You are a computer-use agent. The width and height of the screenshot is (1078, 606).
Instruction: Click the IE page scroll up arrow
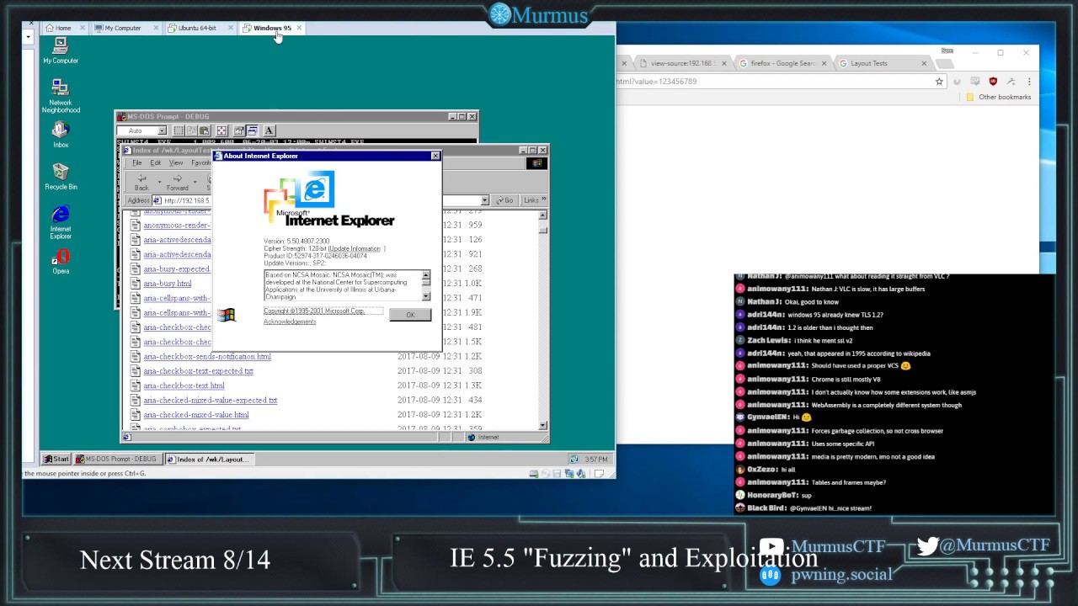tap(543, 215)
